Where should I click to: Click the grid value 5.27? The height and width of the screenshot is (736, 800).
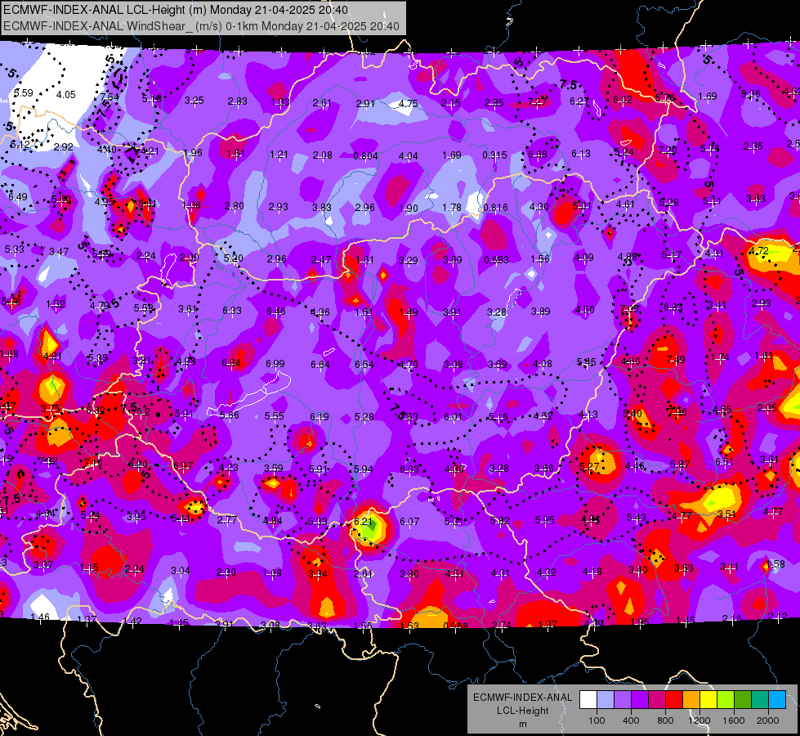589,467
